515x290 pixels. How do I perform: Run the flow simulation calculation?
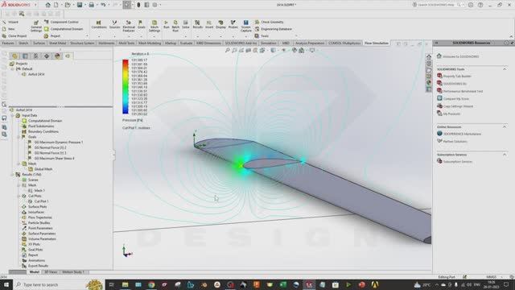pyautogui.click(x=167, y=25)
